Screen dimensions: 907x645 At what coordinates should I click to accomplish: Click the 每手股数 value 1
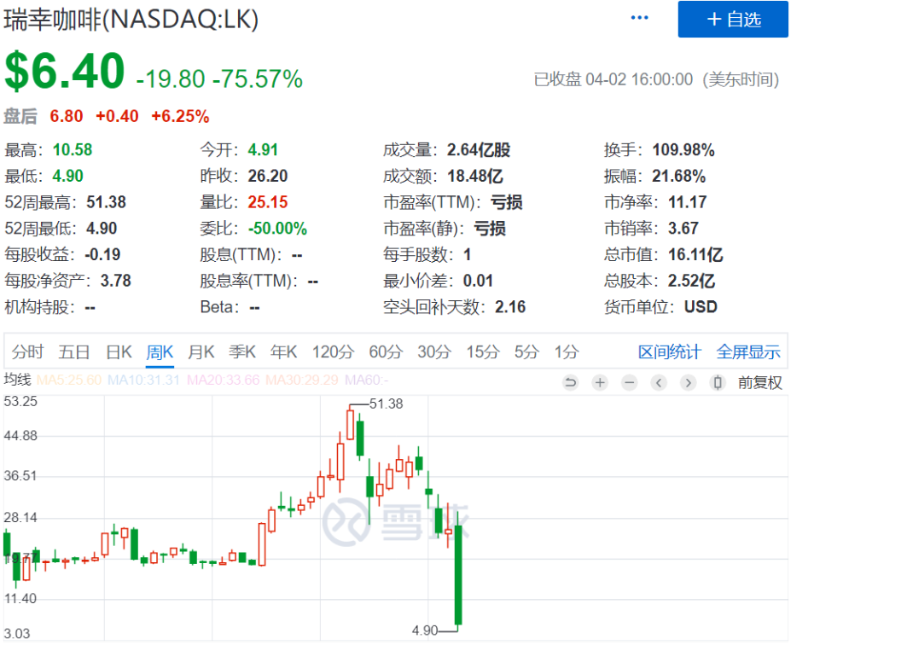point(468,254)
